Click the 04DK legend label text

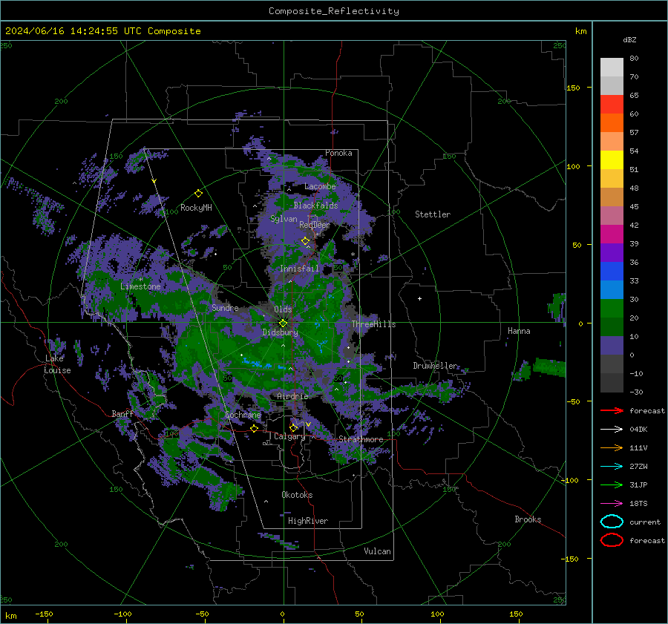tap(638, 430)
